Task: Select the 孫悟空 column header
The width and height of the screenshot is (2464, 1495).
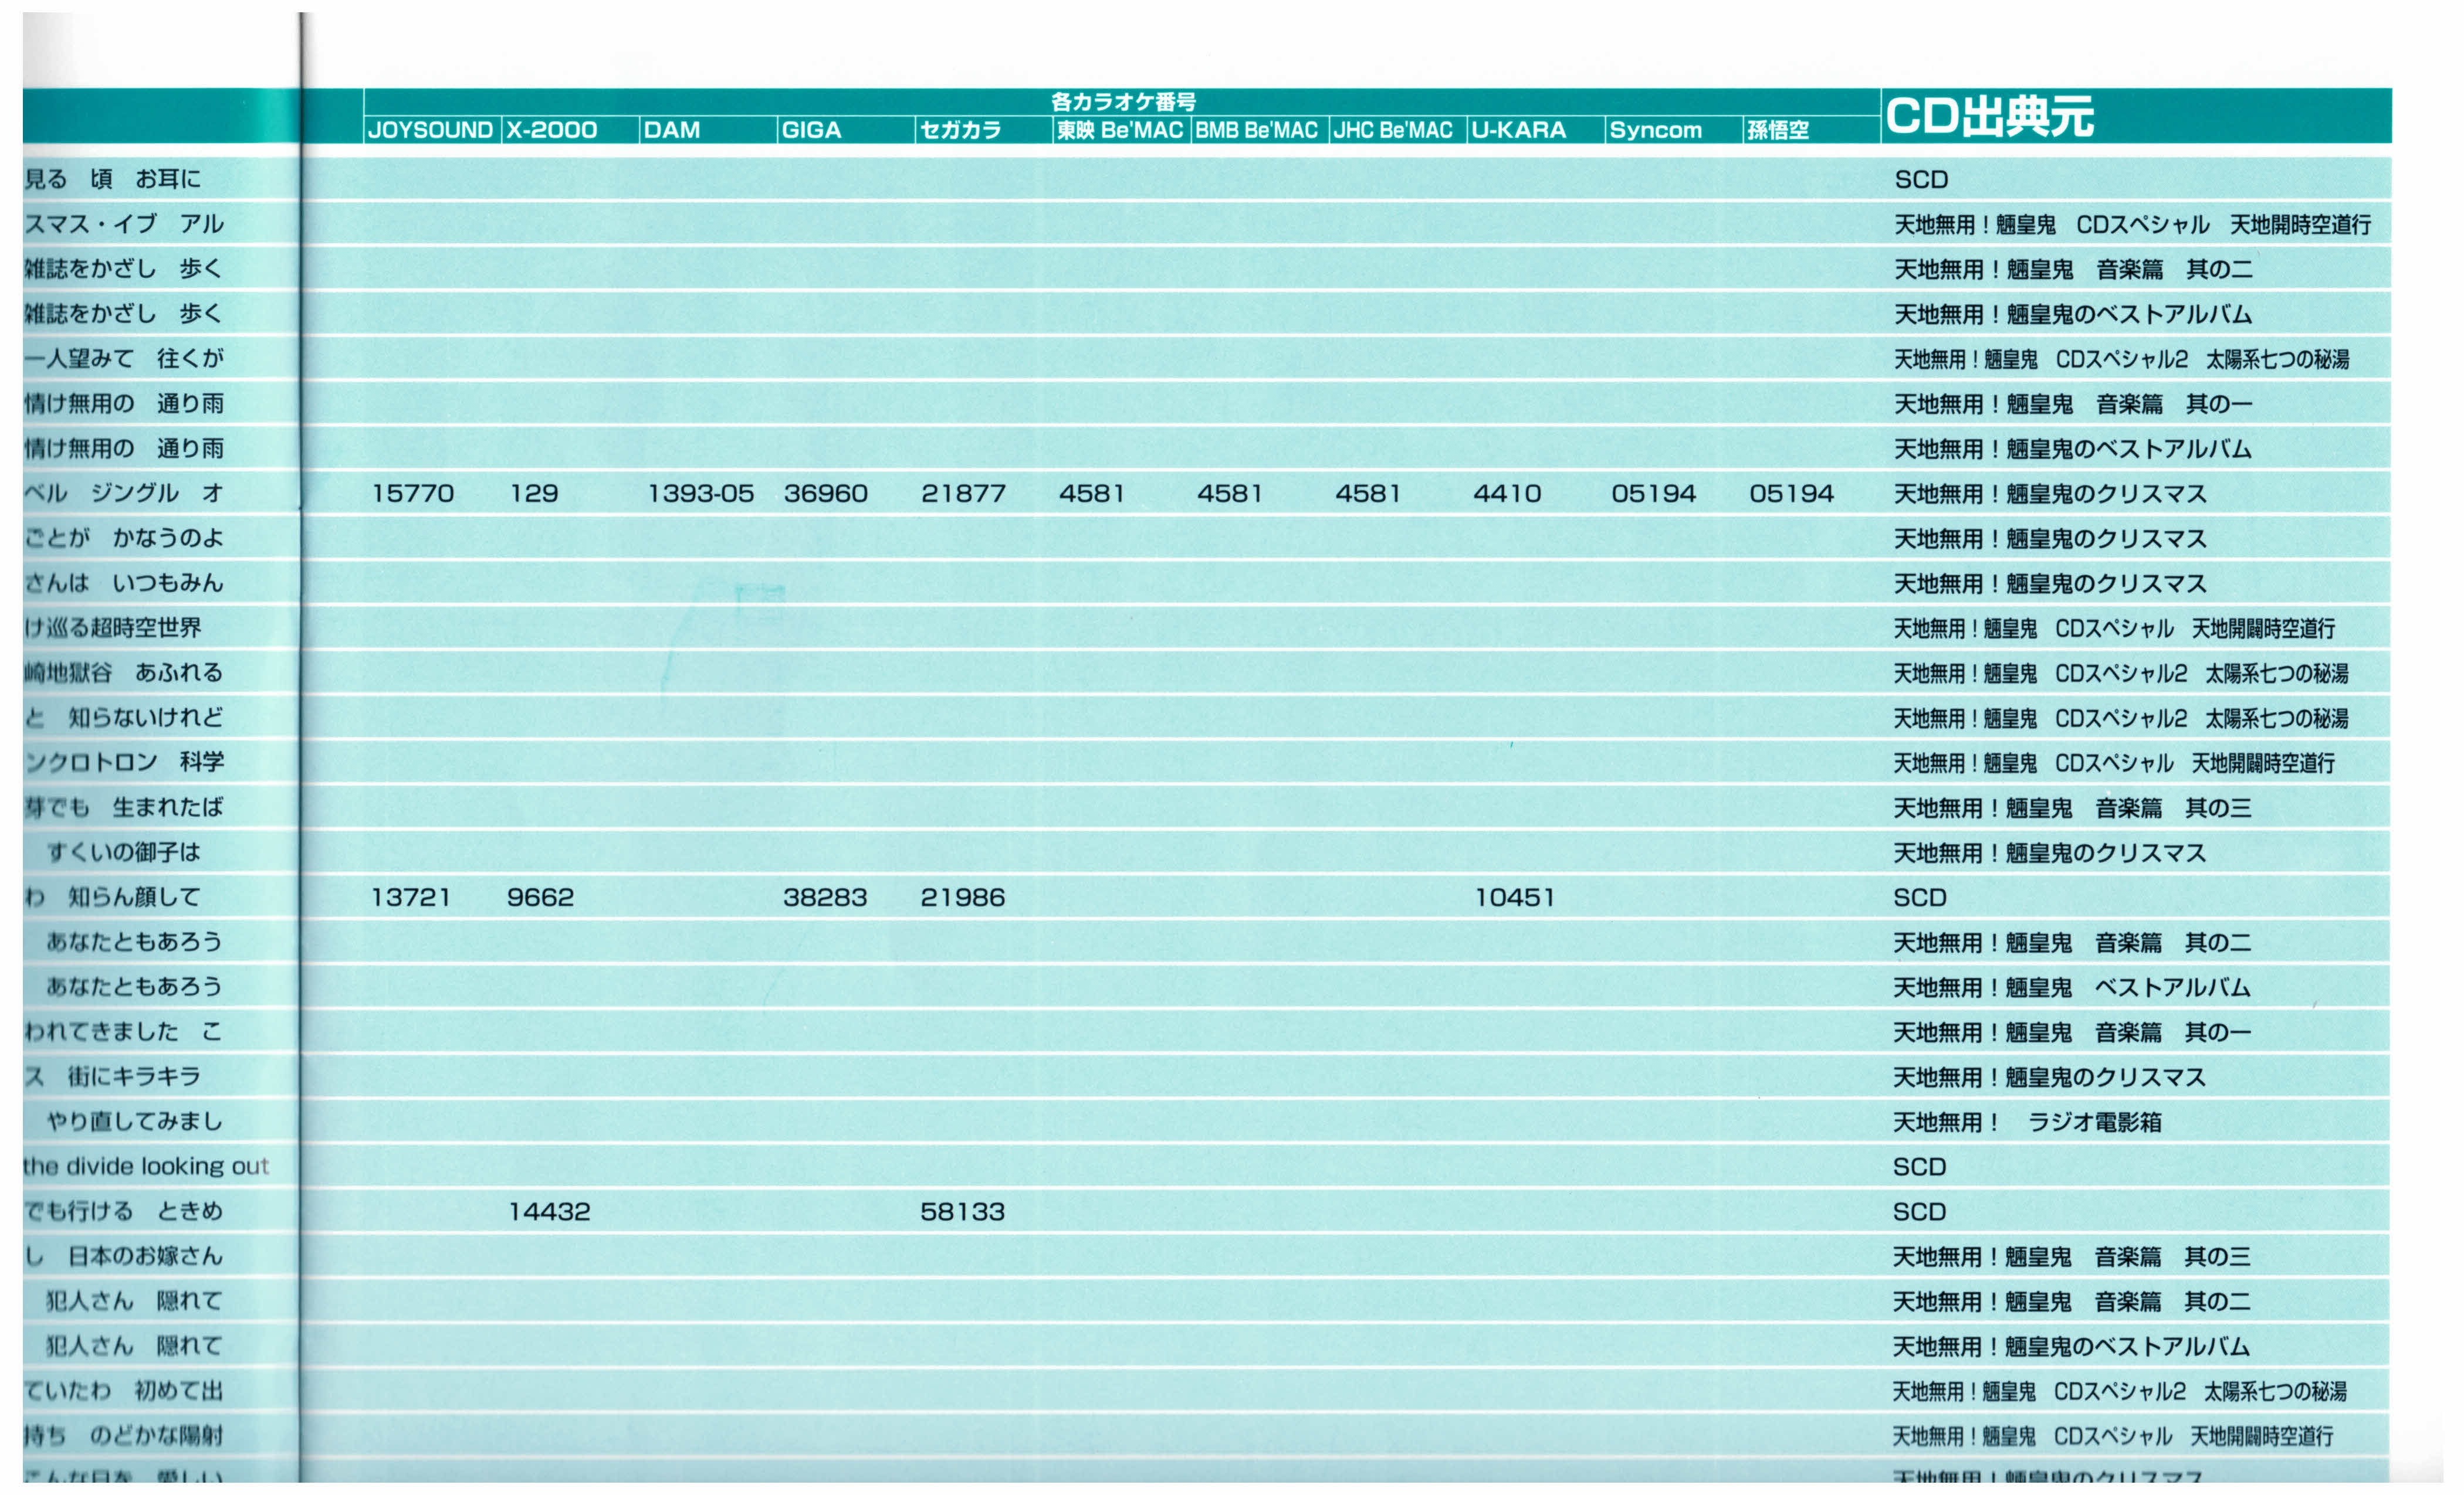Action: 1777,131
